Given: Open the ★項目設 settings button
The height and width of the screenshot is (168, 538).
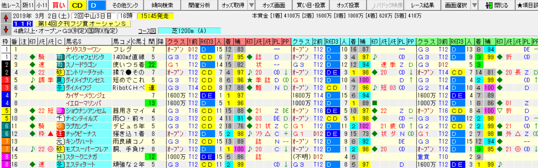Looking at the screenshot, I should 526,5.
